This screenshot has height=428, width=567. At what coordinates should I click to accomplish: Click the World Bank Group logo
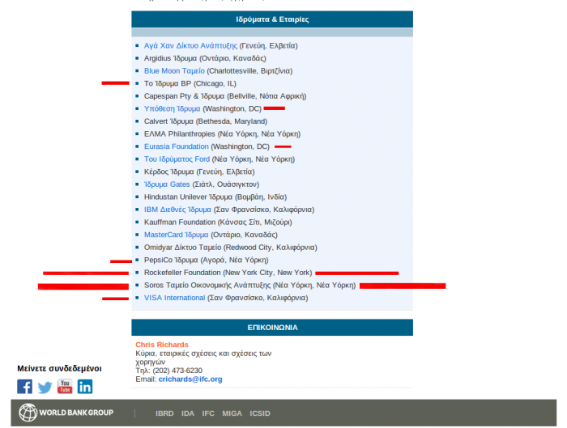coord(66,413)
